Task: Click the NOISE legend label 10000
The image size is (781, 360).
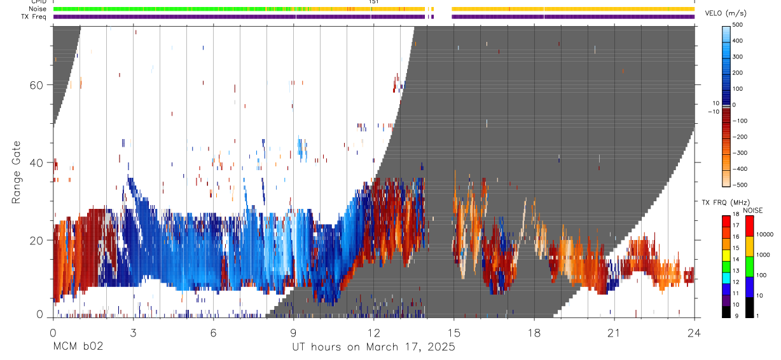Action: (x=764, y=235)
